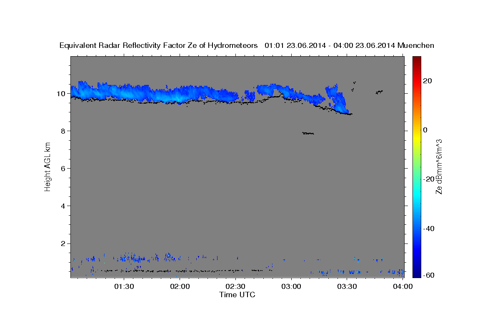This screenshot has width=500, height=333.
Task: Click the date range '01:01 23.06.2014 - 04:00 23.06.2014'
Action: click(x=330, y=46)
